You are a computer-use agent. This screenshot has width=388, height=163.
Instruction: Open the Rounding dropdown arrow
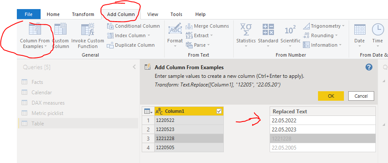coord(336,36)
